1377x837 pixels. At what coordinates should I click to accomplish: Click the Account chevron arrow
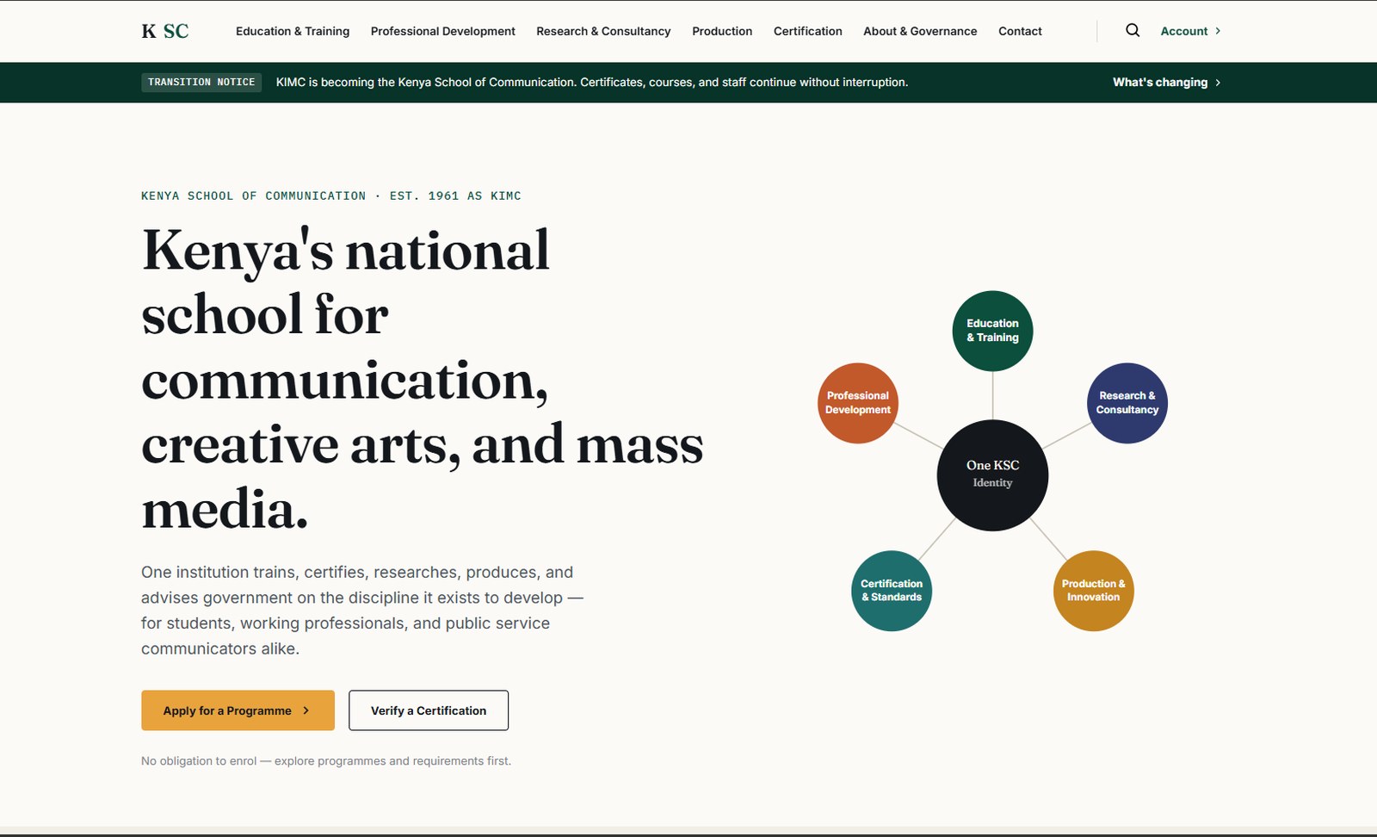tap(1218, 31)
